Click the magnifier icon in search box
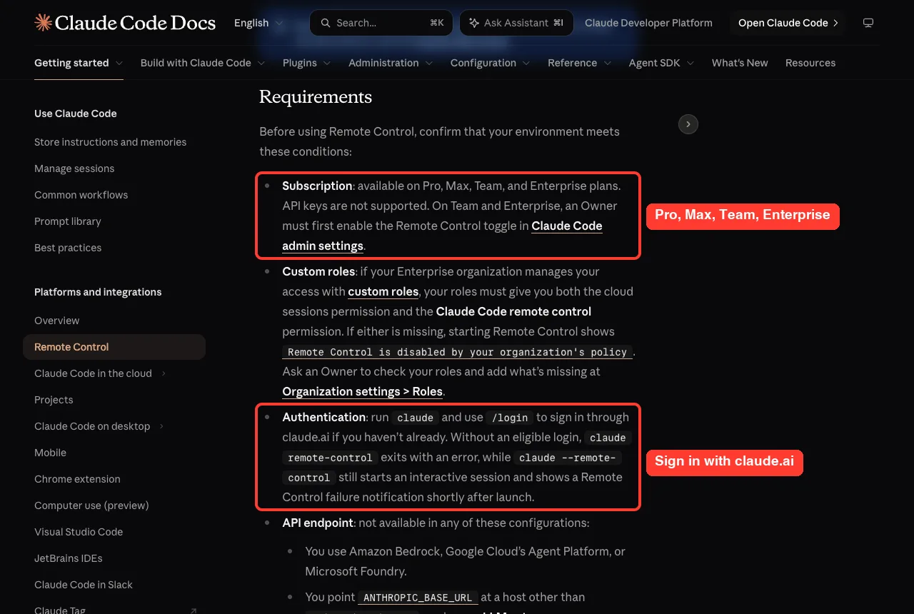This screenshot has height=614, width=914. pos(326,23)
